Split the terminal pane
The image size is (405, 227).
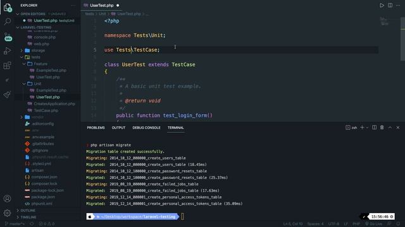point(374,127)
